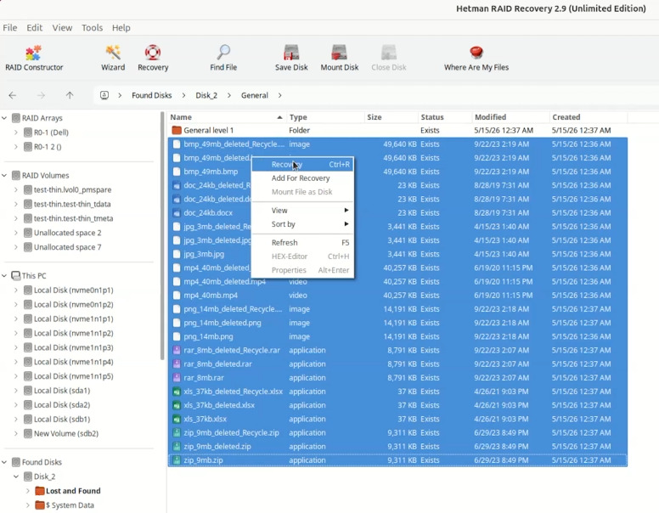The image size is (659, 513).
Task: Click Found Disks in the breadcrumb
Action: (x=152, y=95)
